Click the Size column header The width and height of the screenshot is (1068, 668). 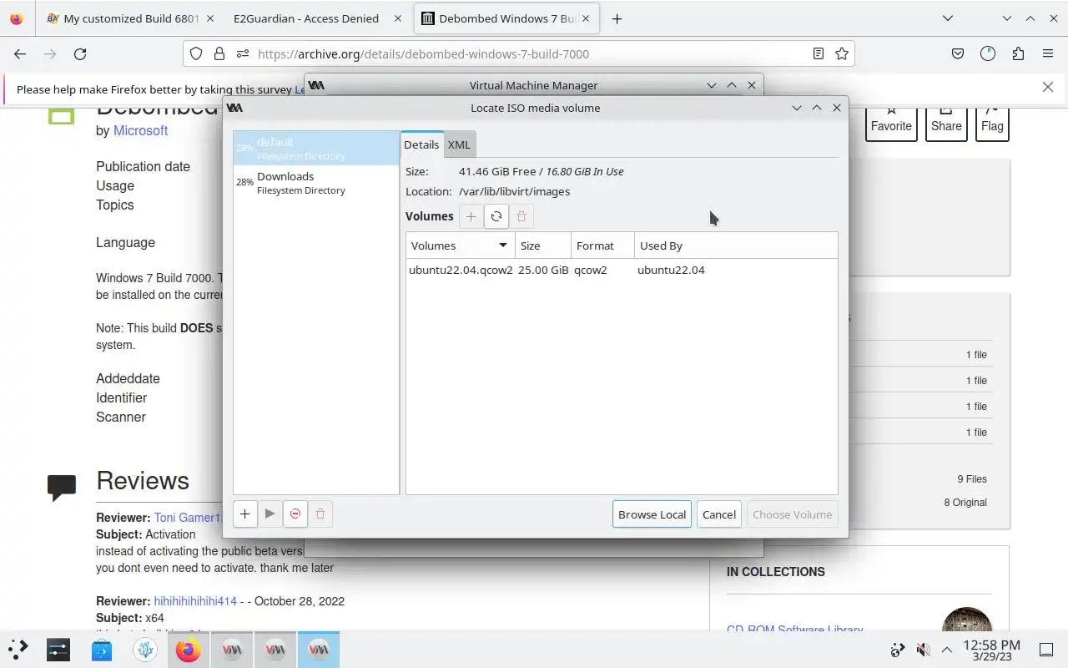(544, 245)
